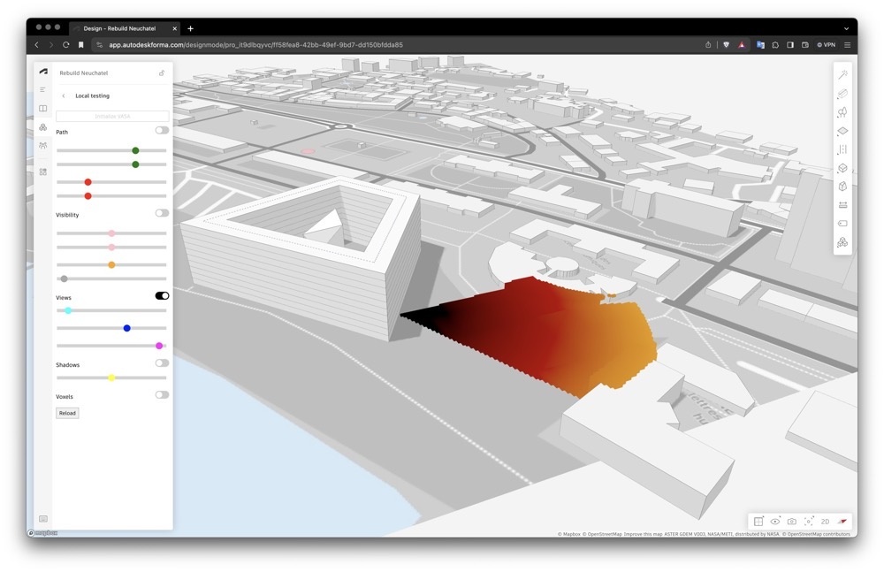Click the Reload button
Viewport: 884px width, 572px height.
pyautogui.click(x=67, y=413)
